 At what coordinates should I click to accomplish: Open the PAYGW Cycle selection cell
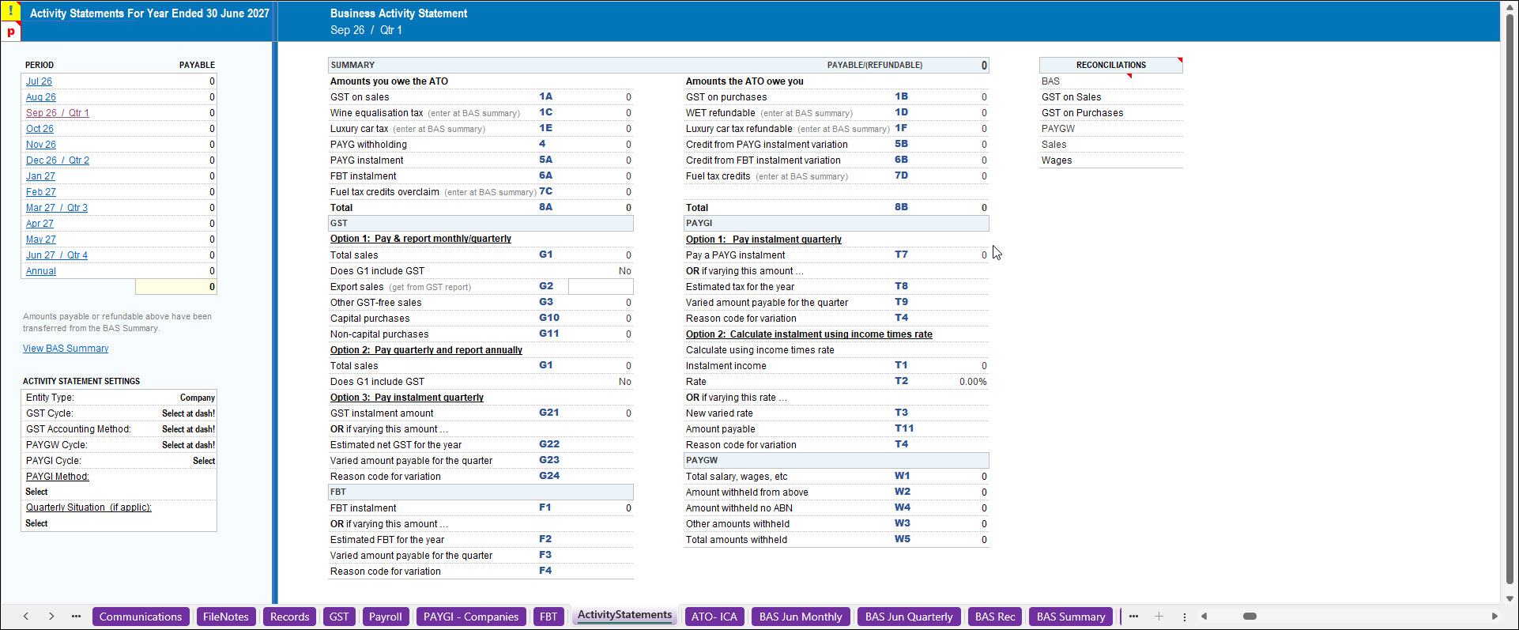click(188, 445)
